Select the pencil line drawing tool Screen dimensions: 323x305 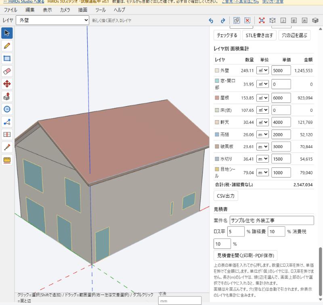7,46
